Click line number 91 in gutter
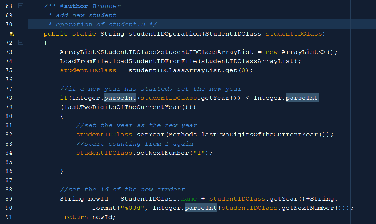 (9, 217)
